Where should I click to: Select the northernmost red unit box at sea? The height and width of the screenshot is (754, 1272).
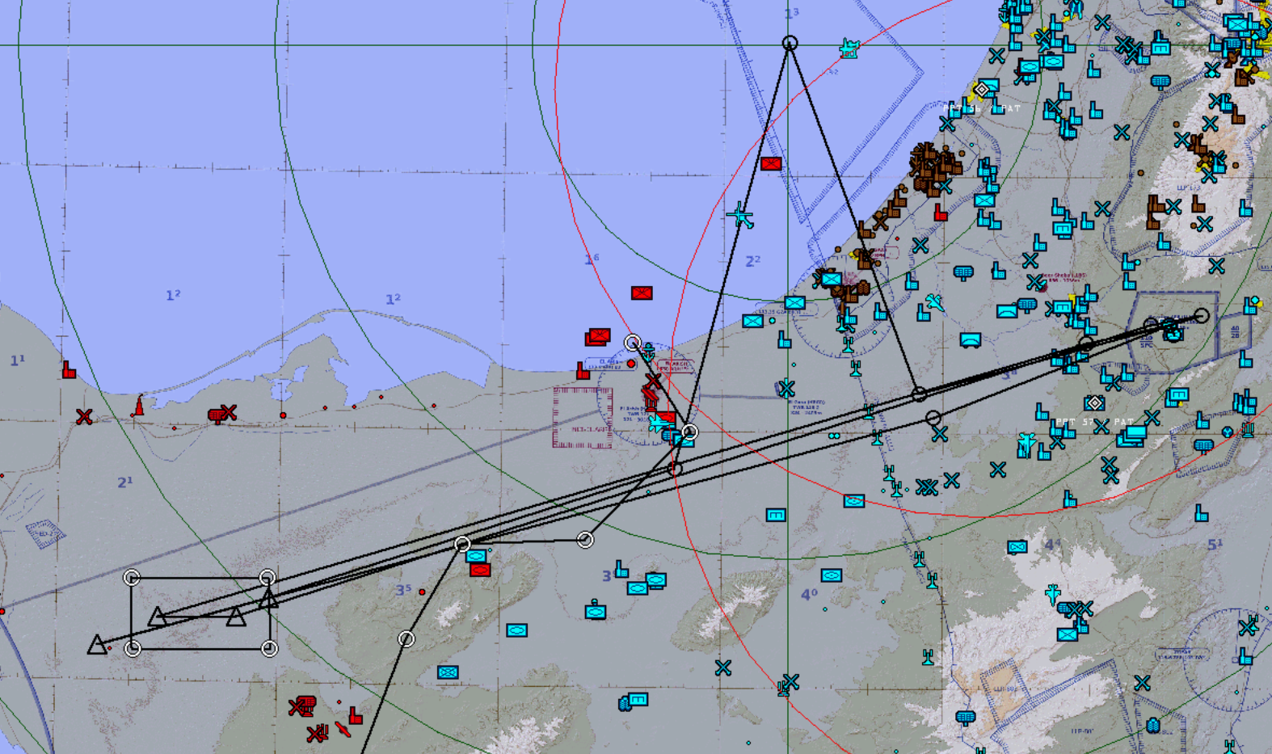point(771,164)
